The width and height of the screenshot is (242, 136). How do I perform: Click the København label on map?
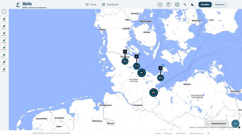click(197, 21)
